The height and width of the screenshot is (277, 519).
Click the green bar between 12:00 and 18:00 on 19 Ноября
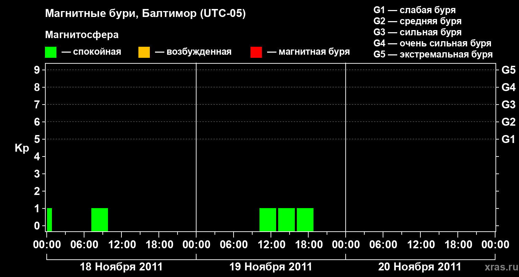286,220
